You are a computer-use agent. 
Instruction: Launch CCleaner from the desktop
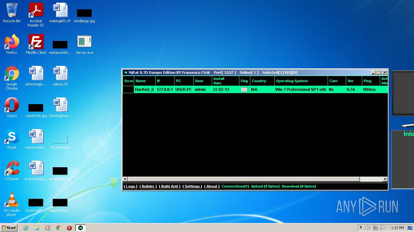pyautogui.click(x=12, y=171)
